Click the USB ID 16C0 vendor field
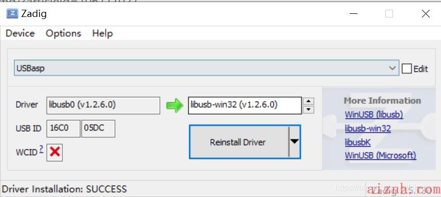 pos(63,129)
